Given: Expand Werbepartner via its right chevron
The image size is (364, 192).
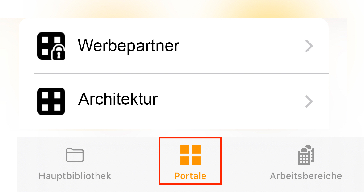Looking at the screenshot, I should point(309,46).
